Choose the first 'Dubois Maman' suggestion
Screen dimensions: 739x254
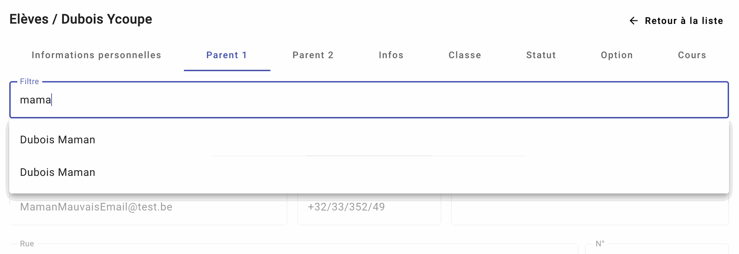click(x=58, y=140)
